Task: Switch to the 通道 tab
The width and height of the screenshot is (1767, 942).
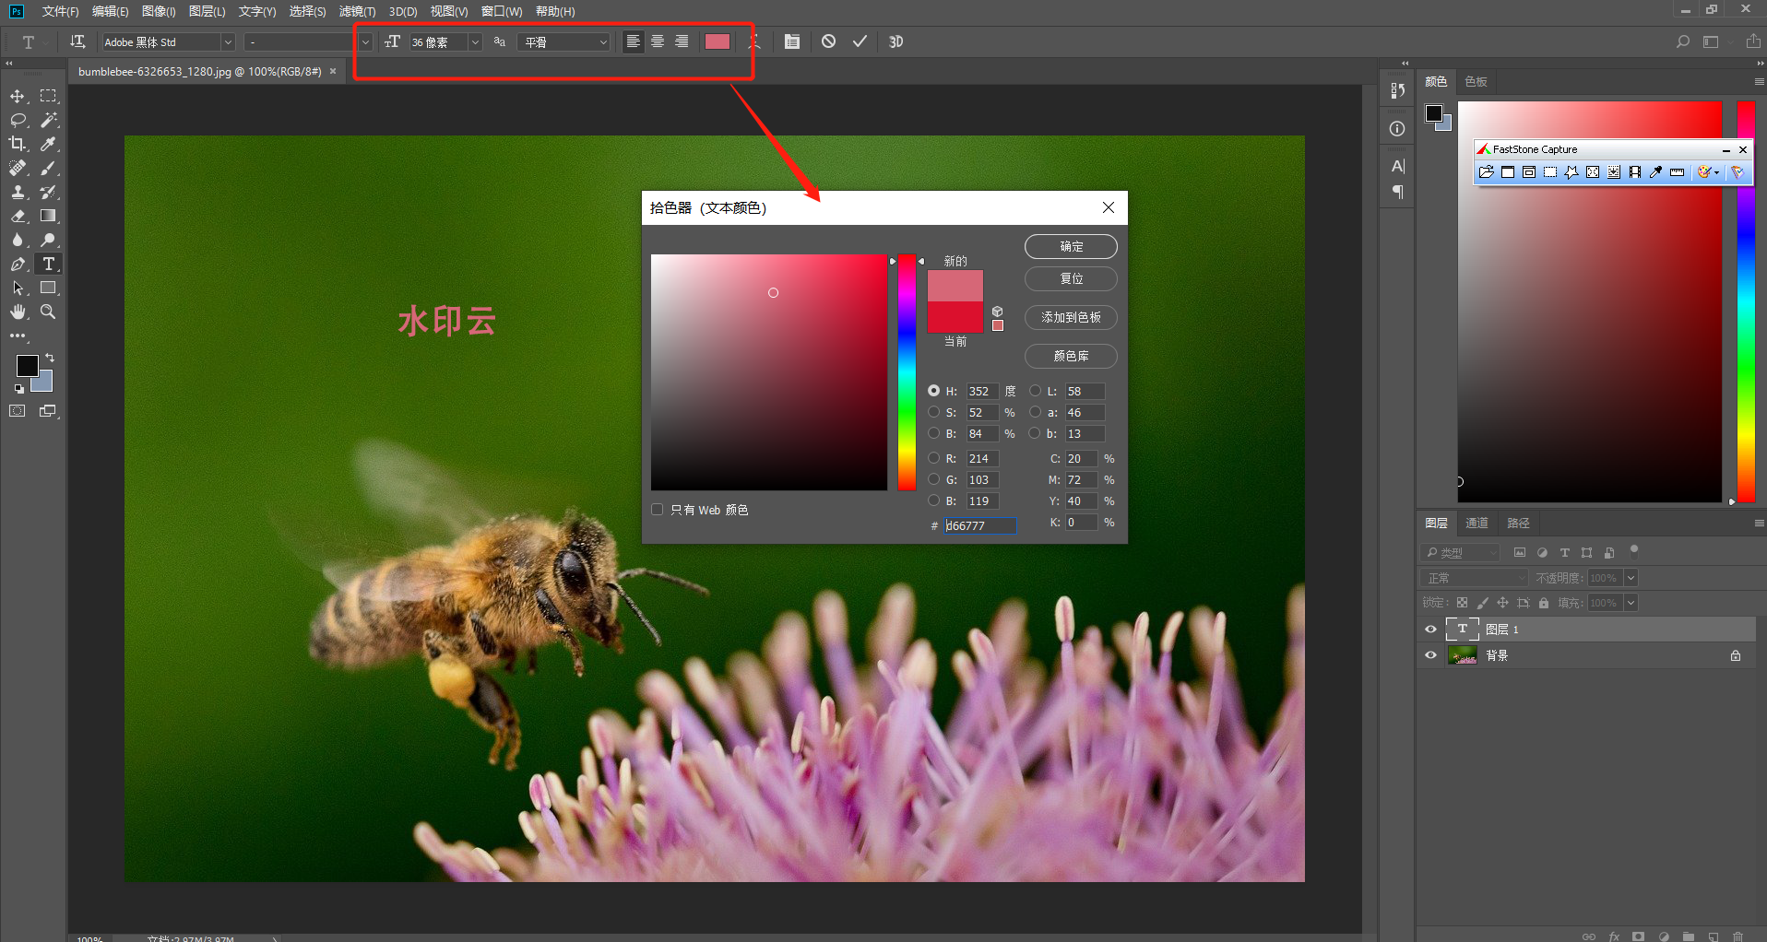Action: 1476,524
